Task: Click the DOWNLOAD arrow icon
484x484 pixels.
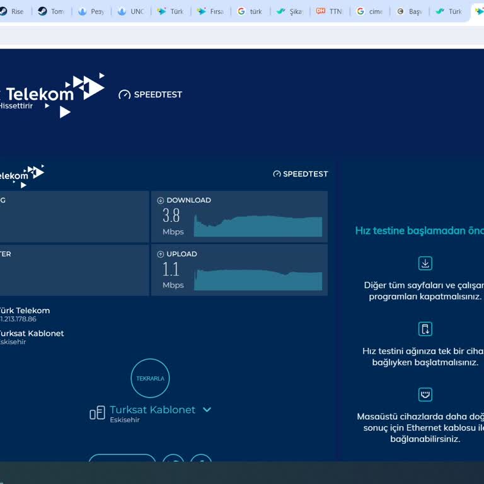Action: [160, 200]
